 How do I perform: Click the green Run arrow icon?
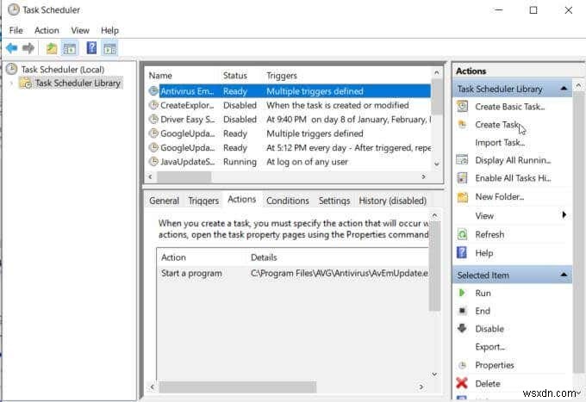coord(462,293)
